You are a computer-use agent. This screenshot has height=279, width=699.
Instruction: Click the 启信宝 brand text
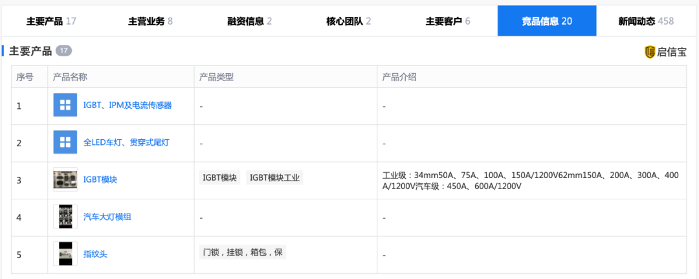(x=672, y=52)
